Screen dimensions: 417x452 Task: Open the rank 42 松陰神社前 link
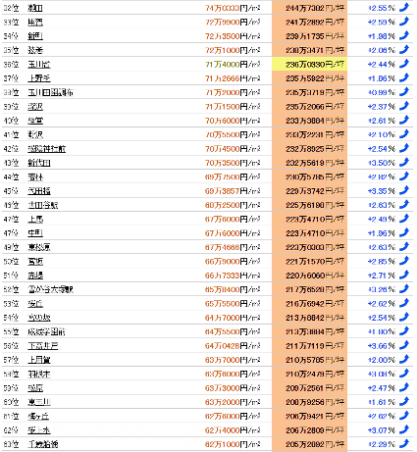(46, 149)
